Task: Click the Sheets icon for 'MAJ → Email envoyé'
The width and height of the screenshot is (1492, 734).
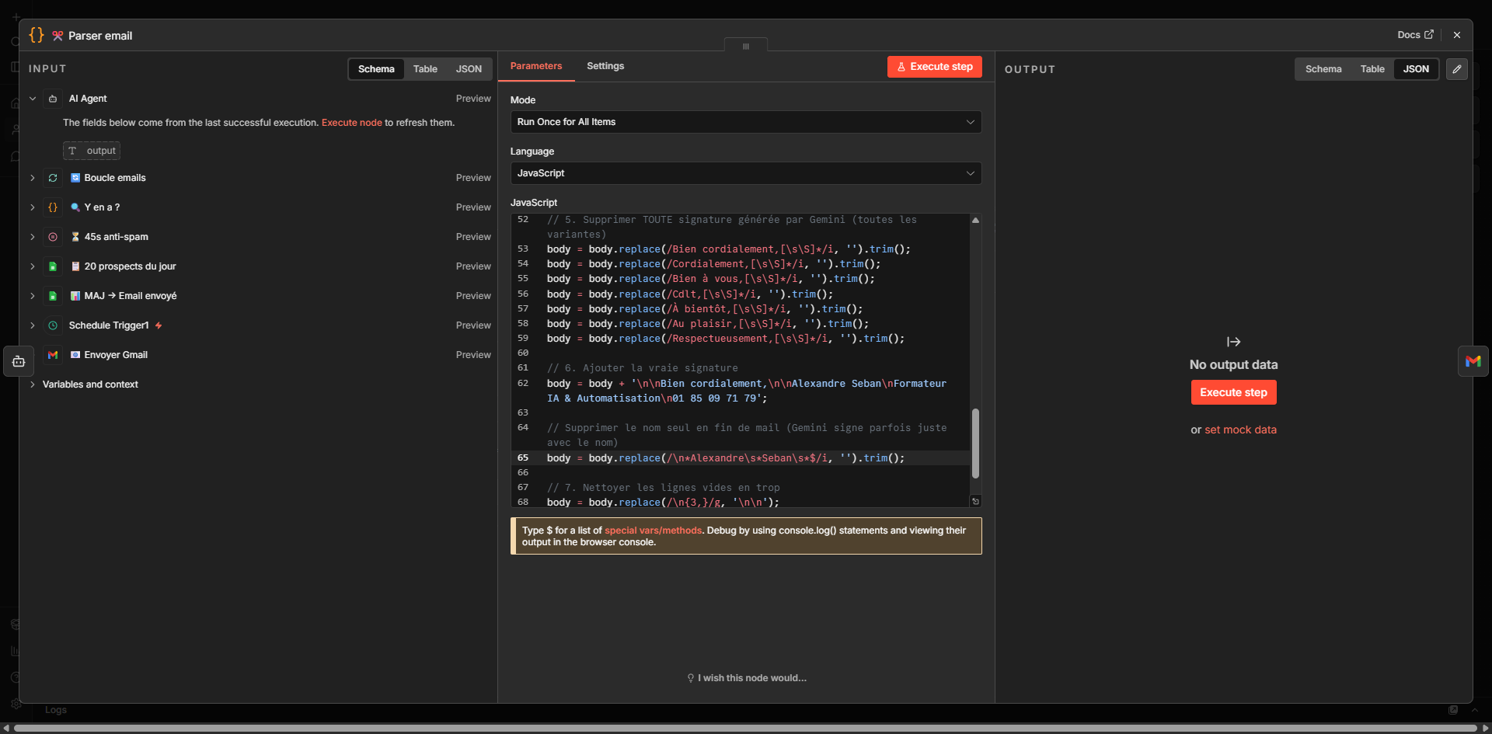Action: click(52, 296)
